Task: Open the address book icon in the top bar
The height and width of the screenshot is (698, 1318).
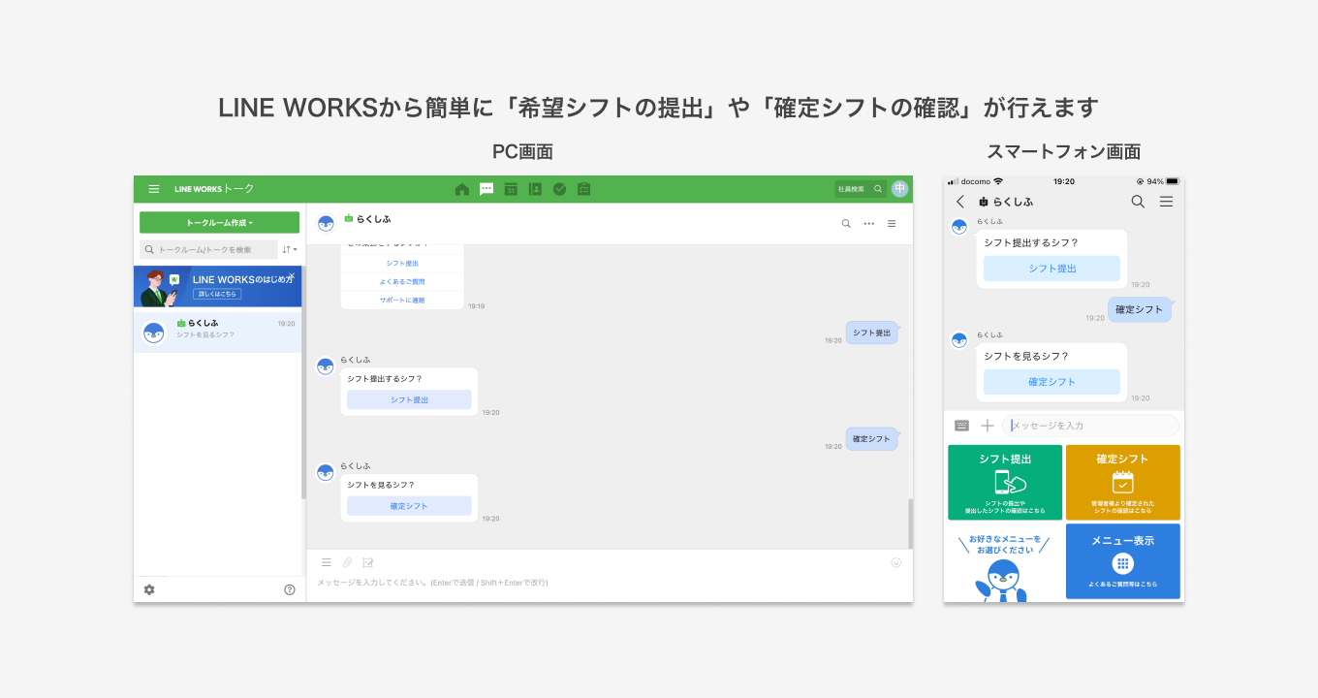Action: (535, 189)
